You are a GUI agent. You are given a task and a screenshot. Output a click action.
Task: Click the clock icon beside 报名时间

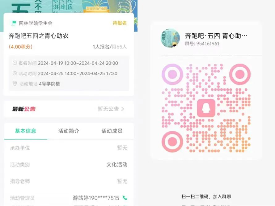pyautogui.click(x=15, y=63)
